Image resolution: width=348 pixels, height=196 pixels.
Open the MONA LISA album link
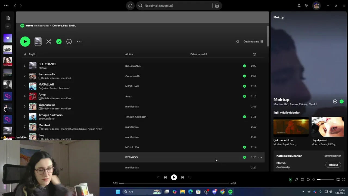pos(132,147)
